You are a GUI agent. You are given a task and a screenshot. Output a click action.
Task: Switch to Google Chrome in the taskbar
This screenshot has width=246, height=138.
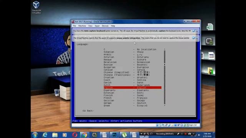tap(85, 135)
